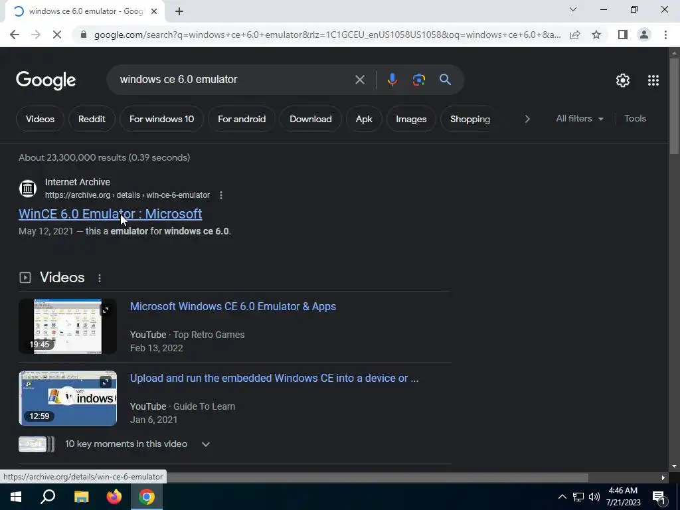Image resolution: width=680 pixels, height=510 pixels.
Task: Search by image with Lens
Action: tap(418, 80)
